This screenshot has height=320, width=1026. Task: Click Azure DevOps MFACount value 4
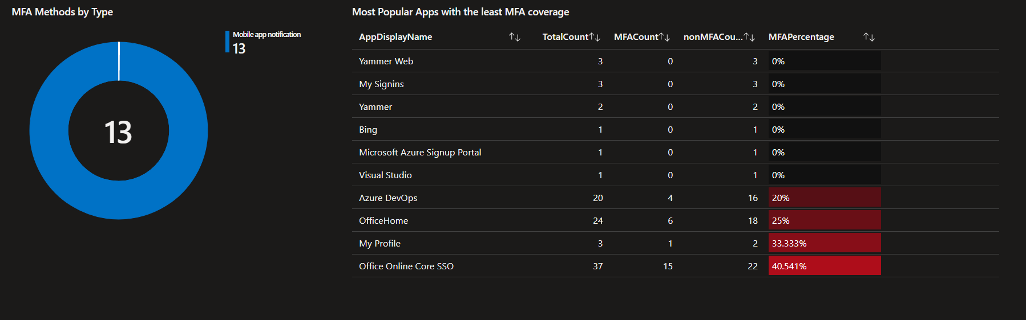point(670,198)
